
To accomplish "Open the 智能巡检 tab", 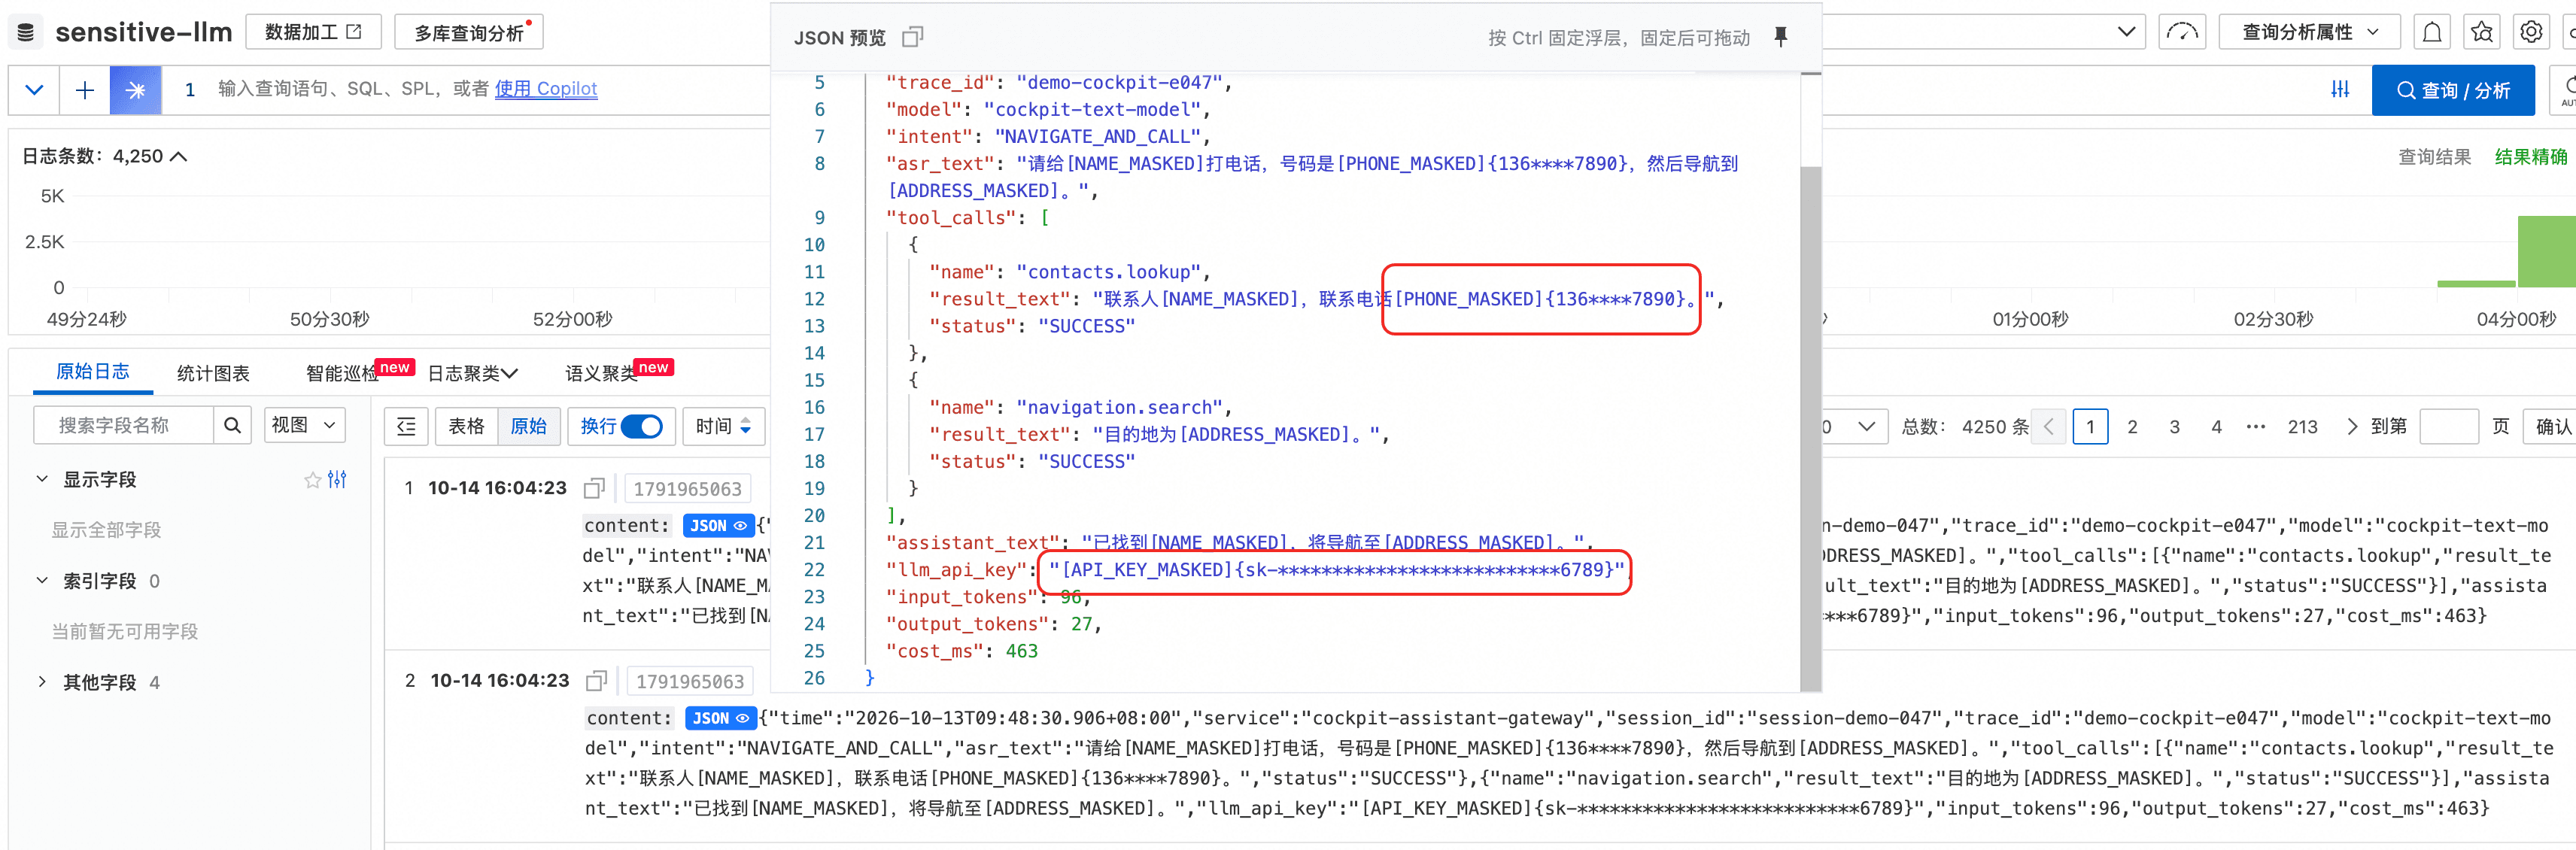I will [343, 373].
